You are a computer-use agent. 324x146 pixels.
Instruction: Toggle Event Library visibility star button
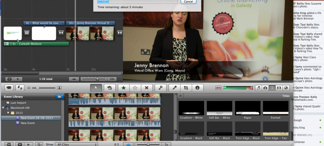(x=9, y=144)
